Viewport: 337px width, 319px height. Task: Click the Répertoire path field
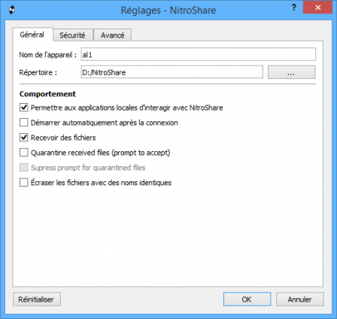172,72
